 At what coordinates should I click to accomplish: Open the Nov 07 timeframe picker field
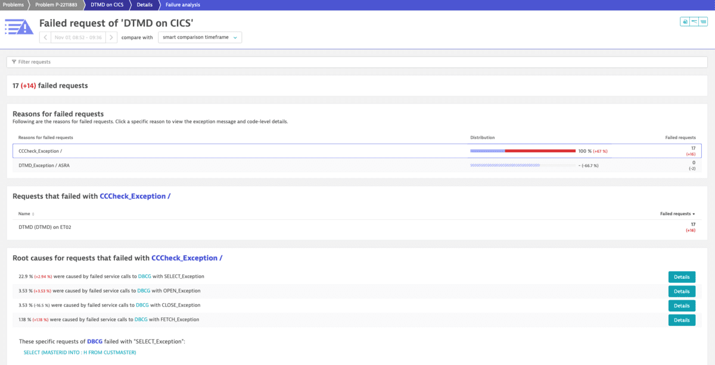pyautogui.click(x=77, y=37)
